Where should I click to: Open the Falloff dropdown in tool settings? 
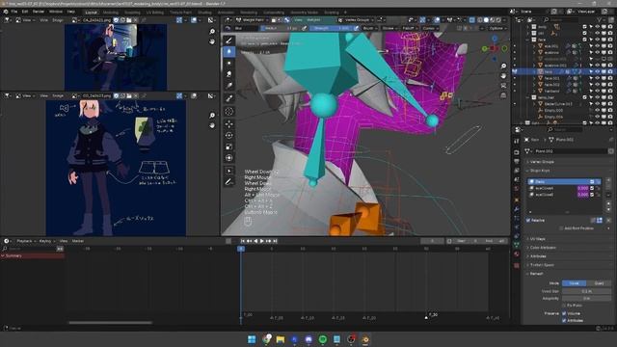pyautogui.click(x=410, y=28)
